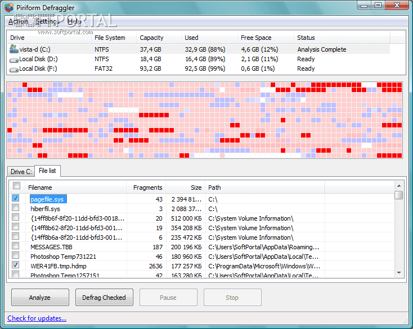Select the pagefile.sys filename
This screenshot has width=413, height=329.
point(48,199)
